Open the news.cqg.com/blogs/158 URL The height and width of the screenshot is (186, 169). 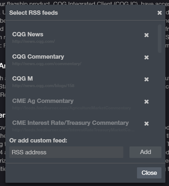[43, 86]
